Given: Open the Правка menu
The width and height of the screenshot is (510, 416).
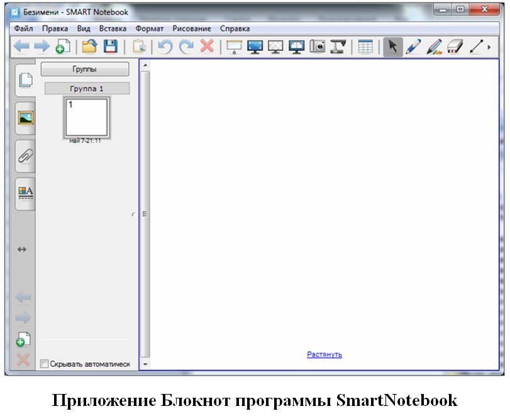Looking at the screenshot, I should (55, 29).
